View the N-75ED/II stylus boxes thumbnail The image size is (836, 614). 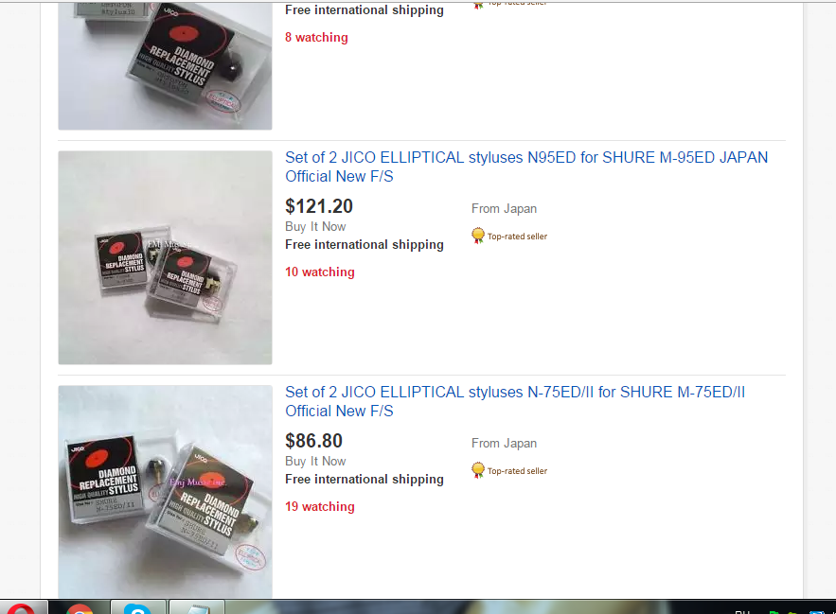(x=166, y=491)
